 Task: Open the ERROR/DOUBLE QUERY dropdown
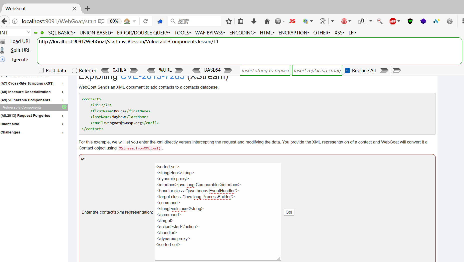(x=144, y=33)
